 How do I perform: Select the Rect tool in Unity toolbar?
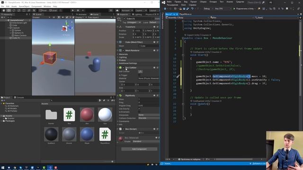(24, 10)
